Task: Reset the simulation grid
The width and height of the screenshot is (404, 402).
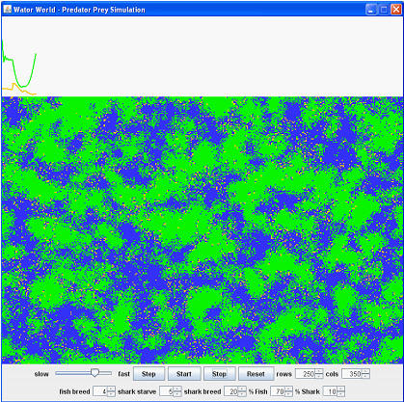Action: [x=256, y=374]
